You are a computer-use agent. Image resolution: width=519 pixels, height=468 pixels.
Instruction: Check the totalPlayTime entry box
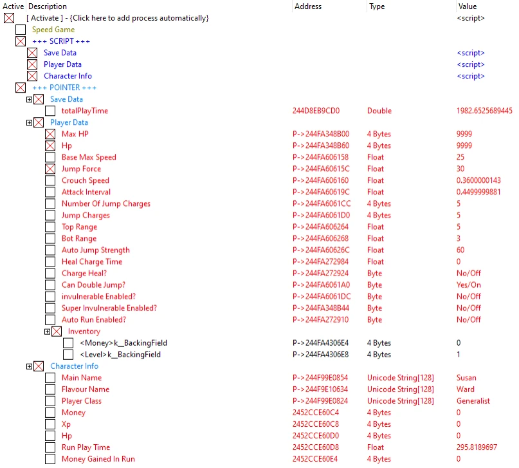(50, 111)
